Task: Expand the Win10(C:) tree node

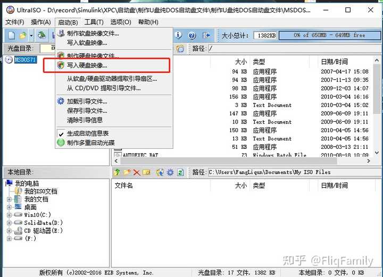Action: pos(9,215)
